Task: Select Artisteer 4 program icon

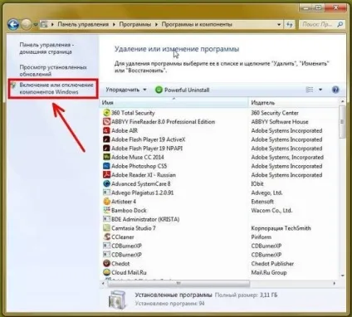Action: pyautogui.click(x=106, y=202)
